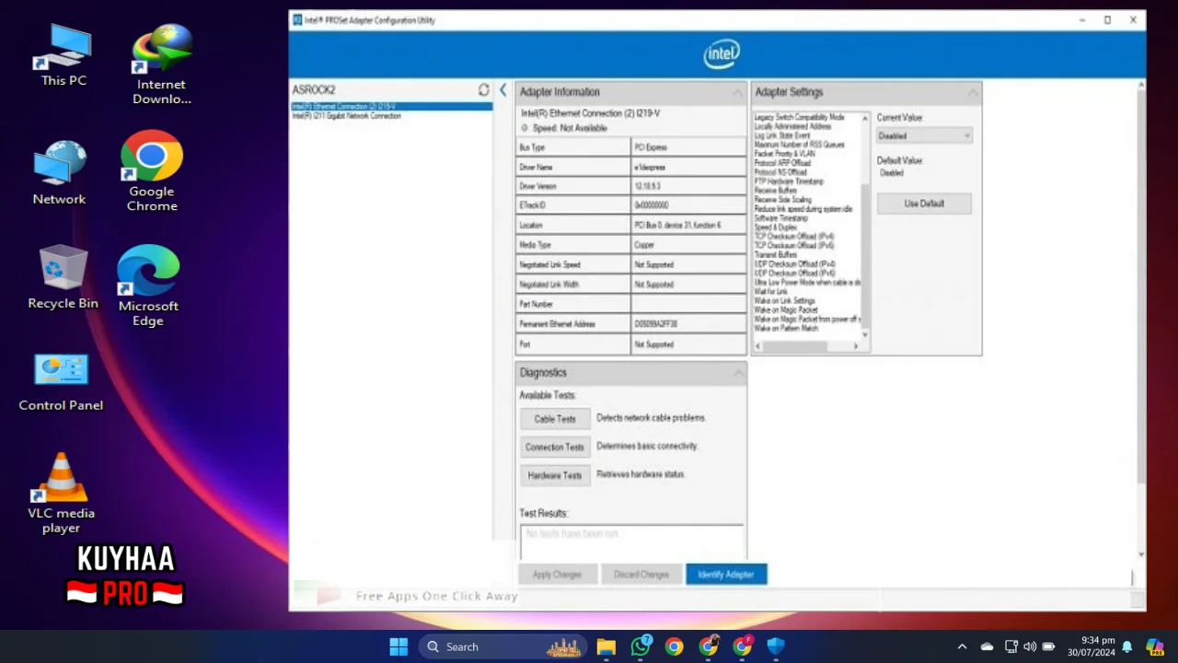Image resolution: width=1178 pixels, height=663 pixels.
Task: Select Wait for Link setting
Action: pyautogui.click(x=771, y=292)
